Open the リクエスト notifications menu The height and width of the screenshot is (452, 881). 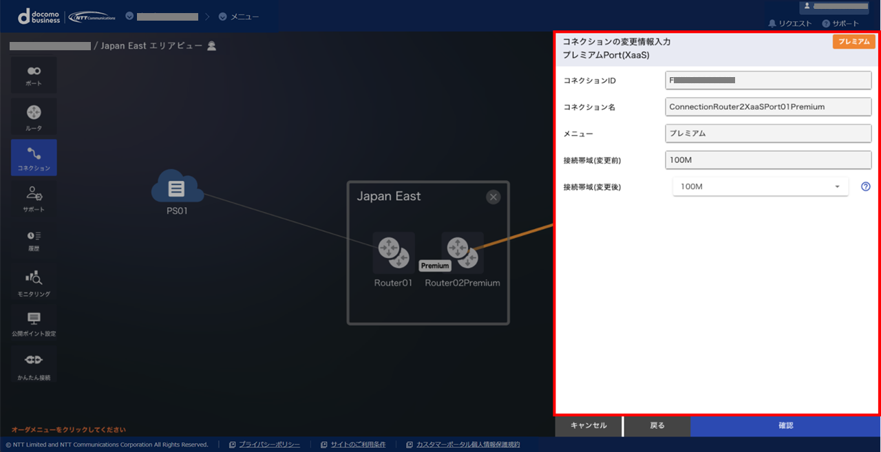click(x=789, y=23)
